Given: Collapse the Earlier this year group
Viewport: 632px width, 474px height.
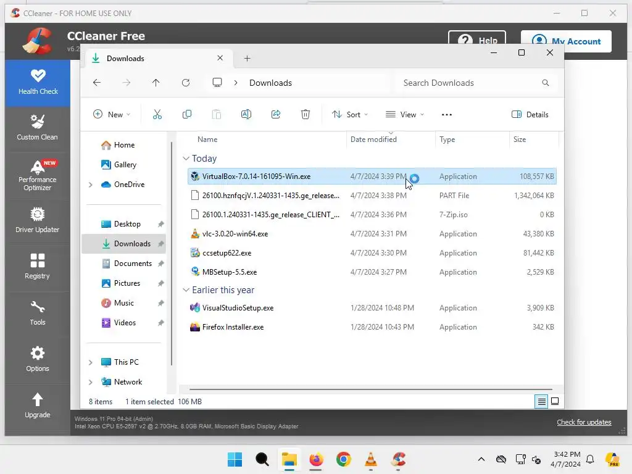Looking at the screenshot, I should pyautogui.click(x=186, y=290).
